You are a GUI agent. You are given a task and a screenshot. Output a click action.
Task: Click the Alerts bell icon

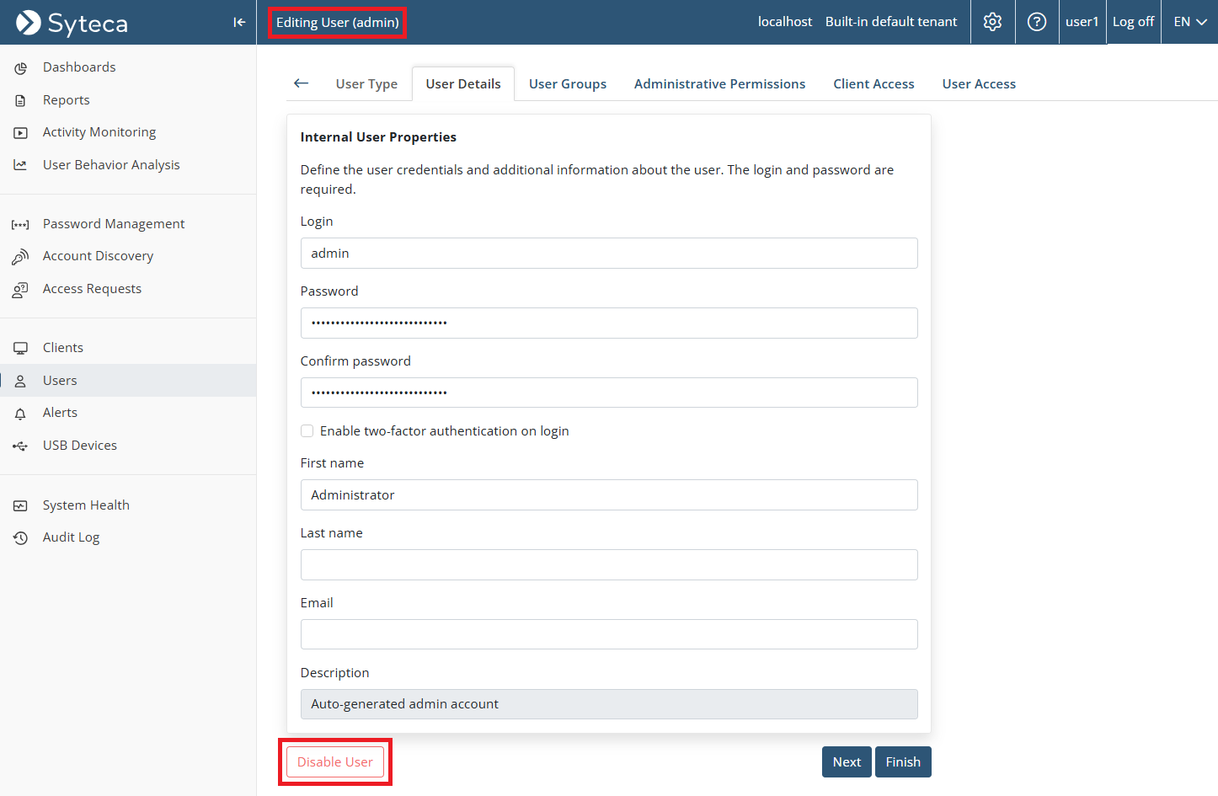point(20,414)
